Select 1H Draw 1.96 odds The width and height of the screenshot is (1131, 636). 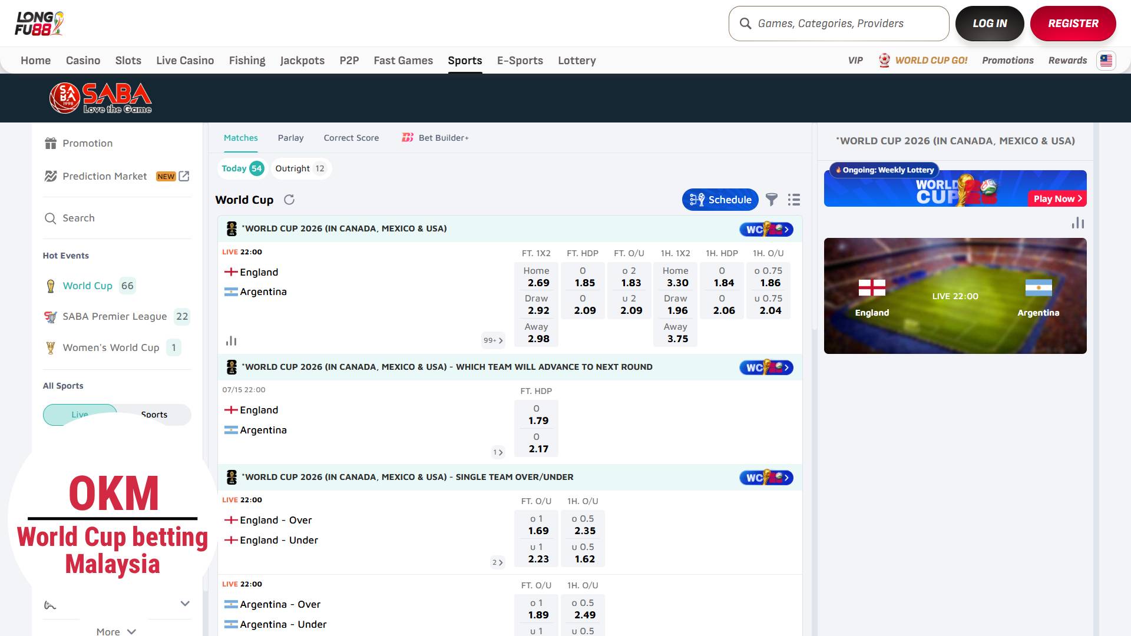[676, 304]
